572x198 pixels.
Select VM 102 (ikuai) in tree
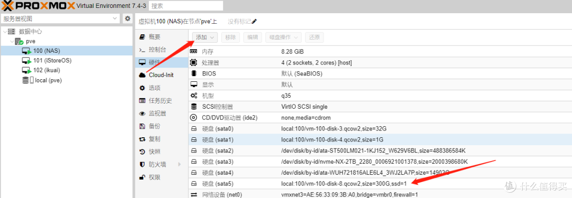click(x=66, y=70)
